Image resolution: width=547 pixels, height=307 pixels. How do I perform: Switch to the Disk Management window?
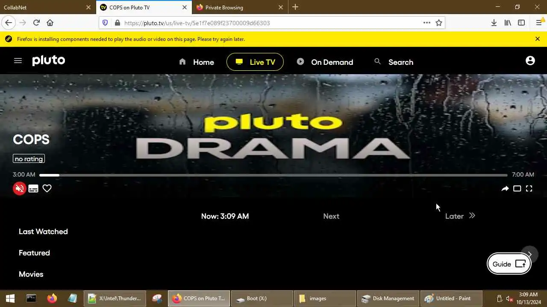(388, 298)
